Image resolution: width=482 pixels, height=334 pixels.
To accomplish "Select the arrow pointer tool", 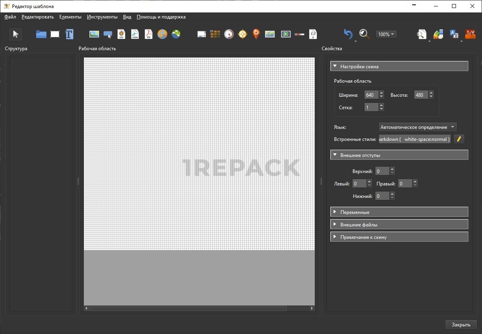I will pos(16,34).
